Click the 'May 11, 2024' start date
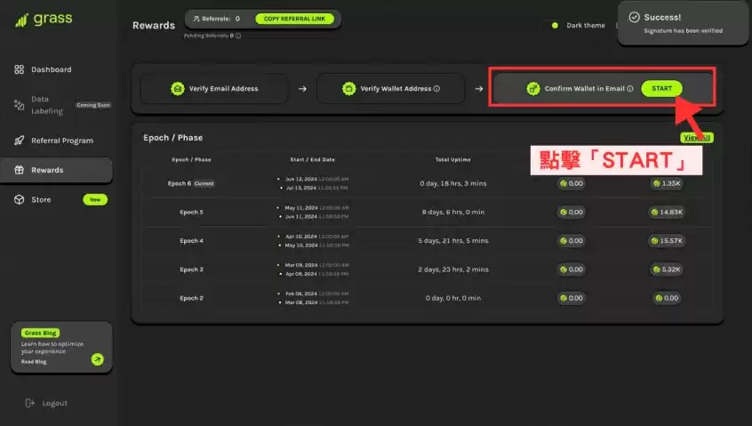The height and width of the screenshot is (426, 752). 301,208
